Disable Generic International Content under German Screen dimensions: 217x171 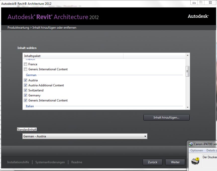(x=25, y=100)
